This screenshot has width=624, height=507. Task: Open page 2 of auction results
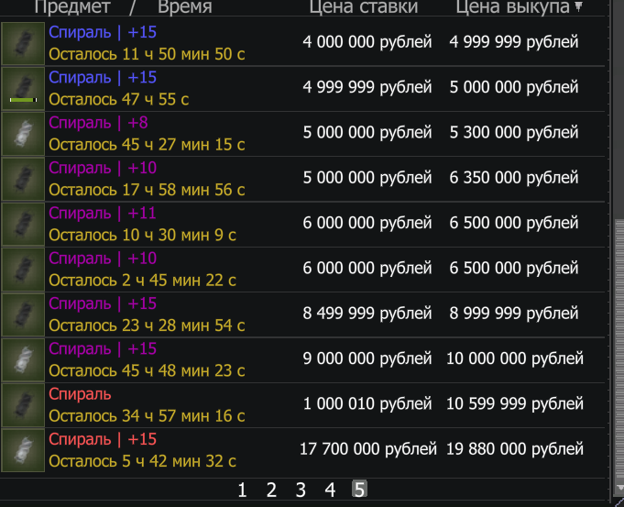coord(271,490)
